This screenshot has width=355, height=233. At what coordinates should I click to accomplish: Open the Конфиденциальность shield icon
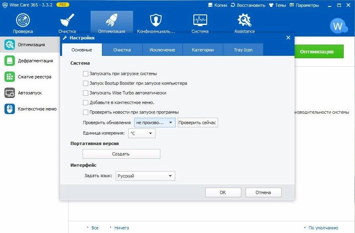click(156, 20)
